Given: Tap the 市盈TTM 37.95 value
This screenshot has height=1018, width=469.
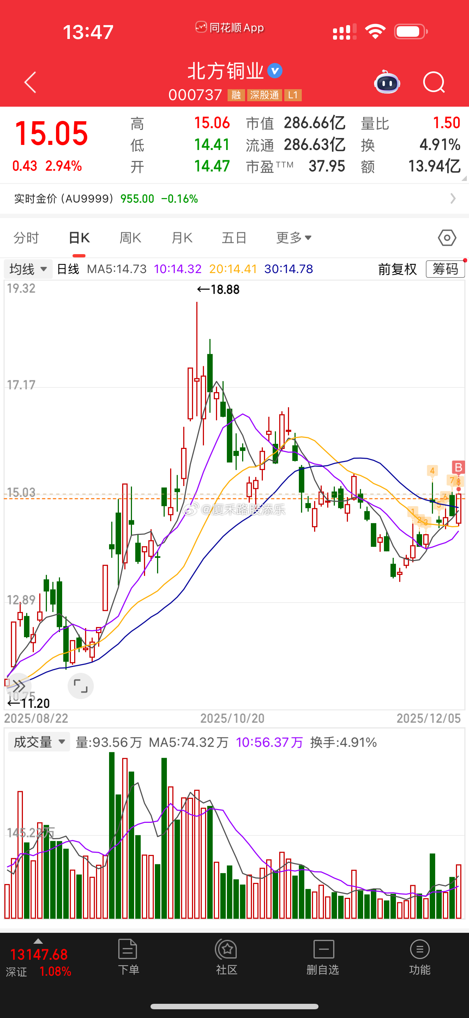Looking at the screenshot, I should point(327,166).
